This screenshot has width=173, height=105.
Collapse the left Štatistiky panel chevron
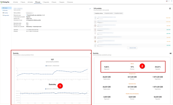(90, 54)
